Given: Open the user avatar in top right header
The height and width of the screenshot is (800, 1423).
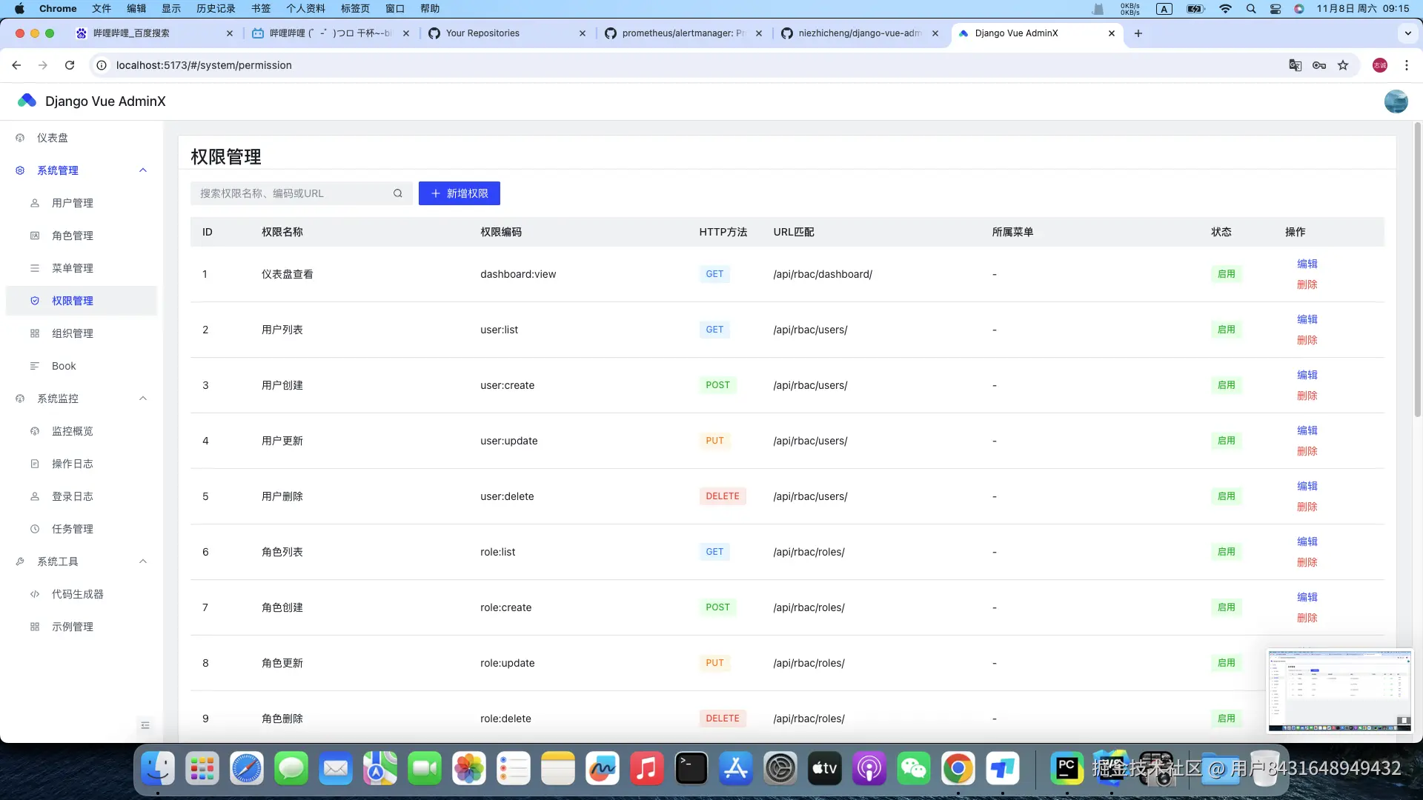Looking at the screenshot, I should pyautogui.click(x=1396, y=101).
